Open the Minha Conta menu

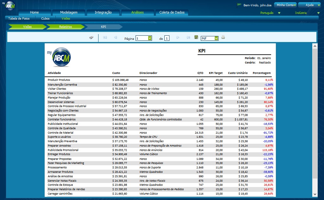pos(285,5)
